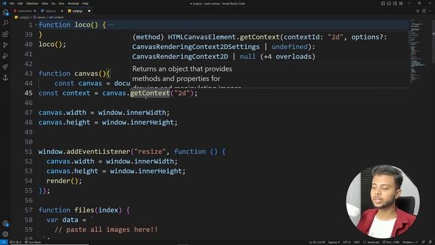Toggle the secondary side bar layout icon
Viewport: 435px width, 245px height.
coord(395,3)
